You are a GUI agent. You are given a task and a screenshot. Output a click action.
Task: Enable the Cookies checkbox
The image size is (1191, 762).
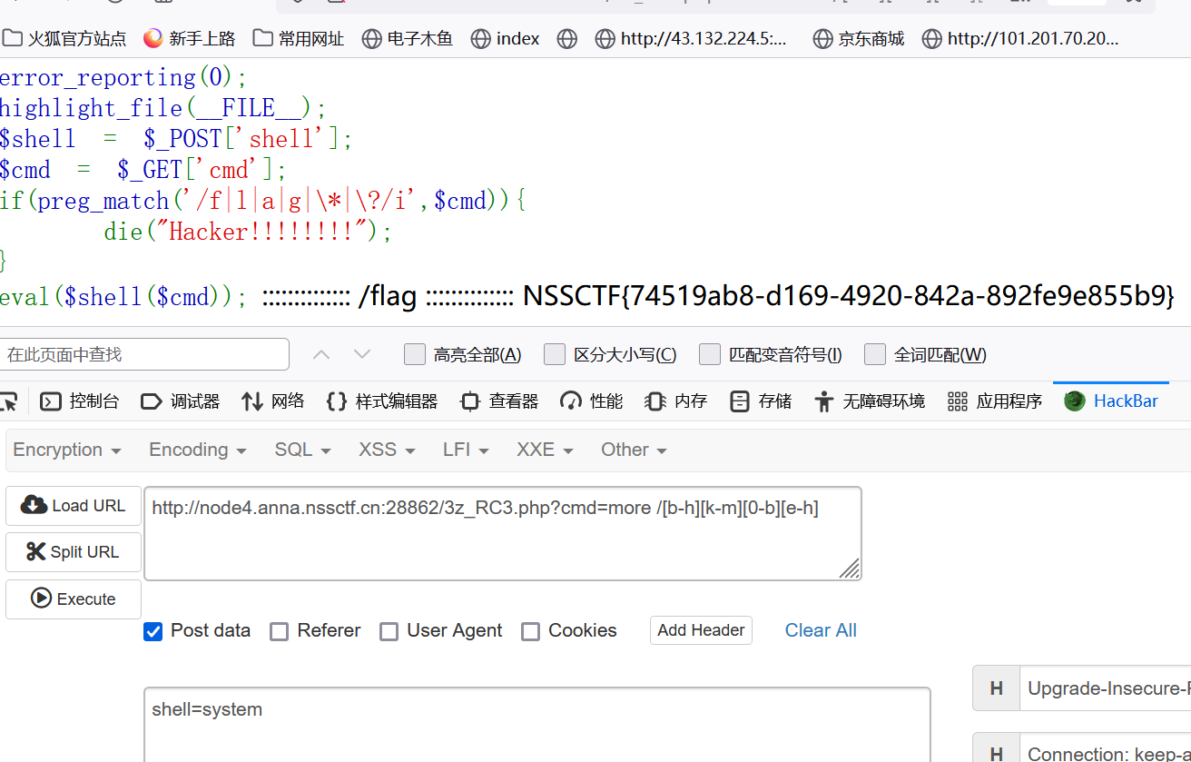point(531,631)
